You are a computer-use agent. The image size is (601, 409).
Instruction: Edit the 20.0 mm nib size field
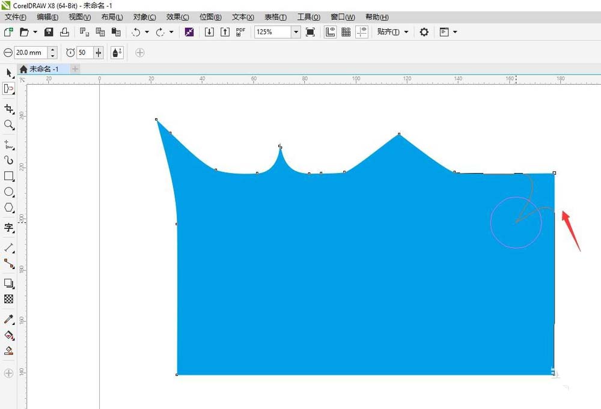pyautogui.click(x=31, y=52)
